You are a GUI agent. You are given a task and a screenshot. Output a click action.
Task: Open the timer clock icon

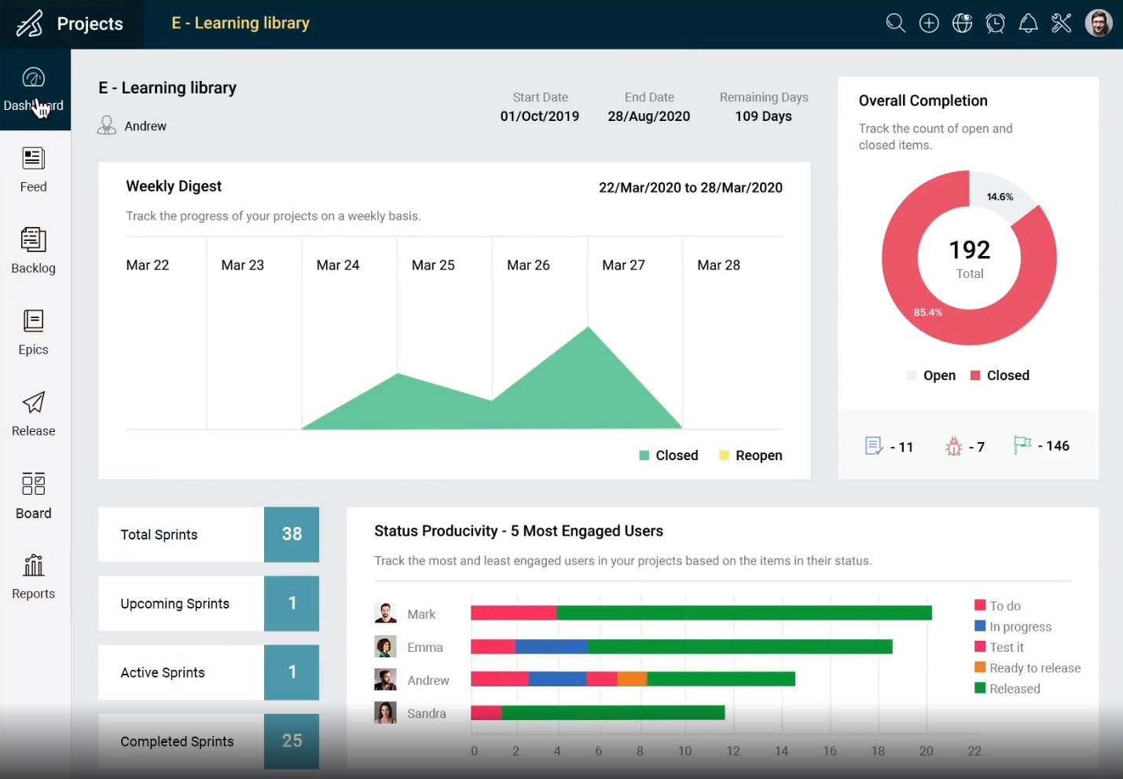[995, 23]
